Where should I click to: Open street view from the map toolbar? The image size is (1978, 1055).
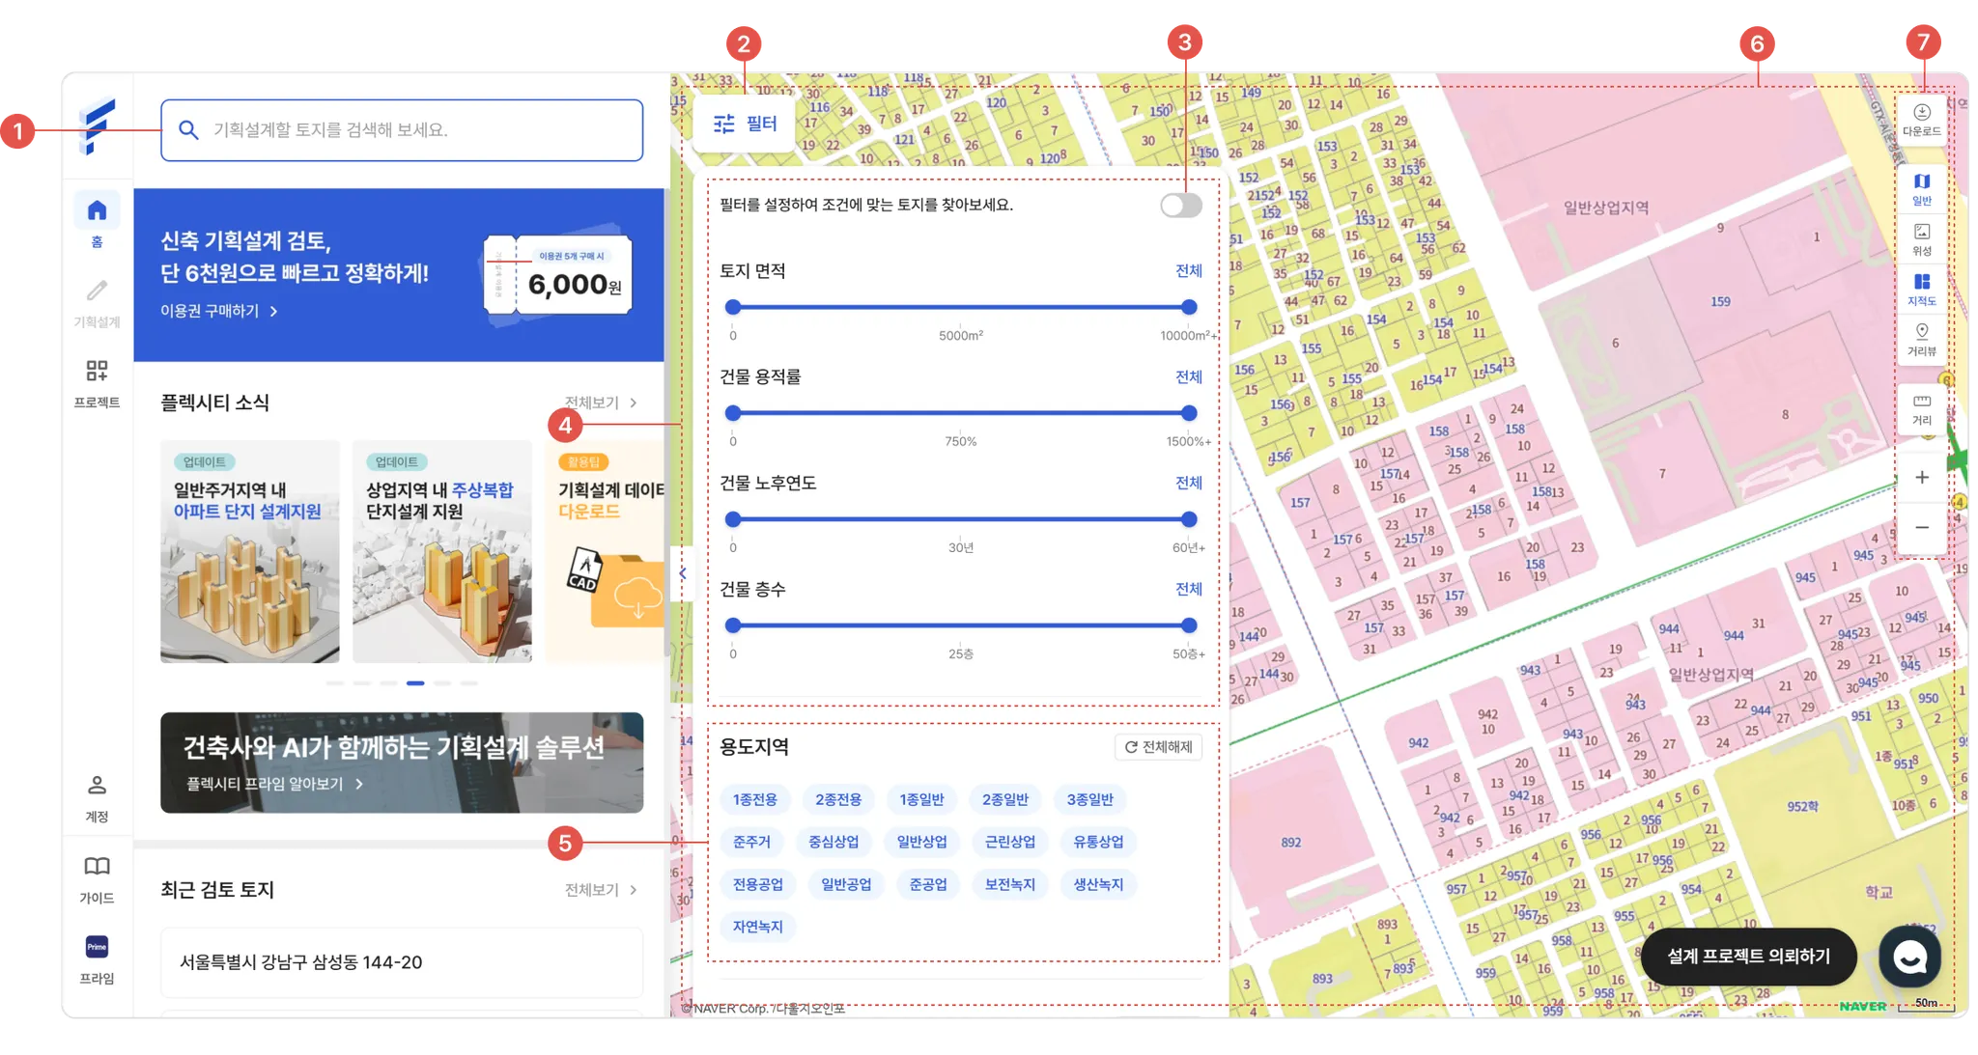click(1921, 339)
